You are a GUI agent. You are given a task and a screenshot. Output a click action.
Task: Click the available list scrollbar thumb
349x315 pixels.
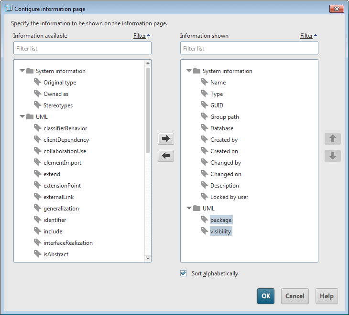click(148, 110)
